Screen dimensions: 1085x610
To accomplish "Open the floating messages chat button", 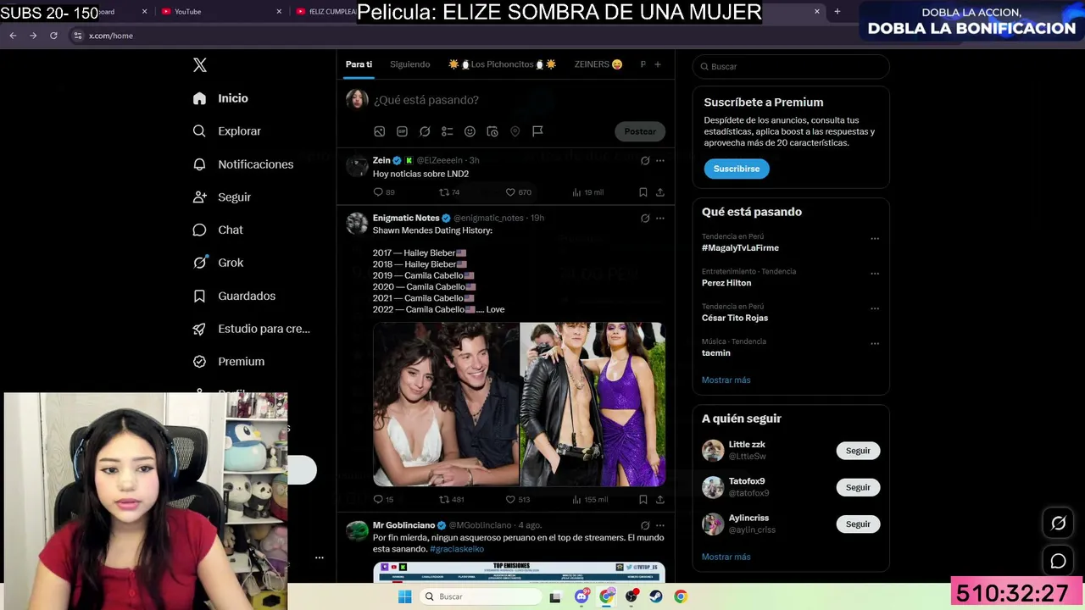I will pyautogui.click(x=1059, y=561).
